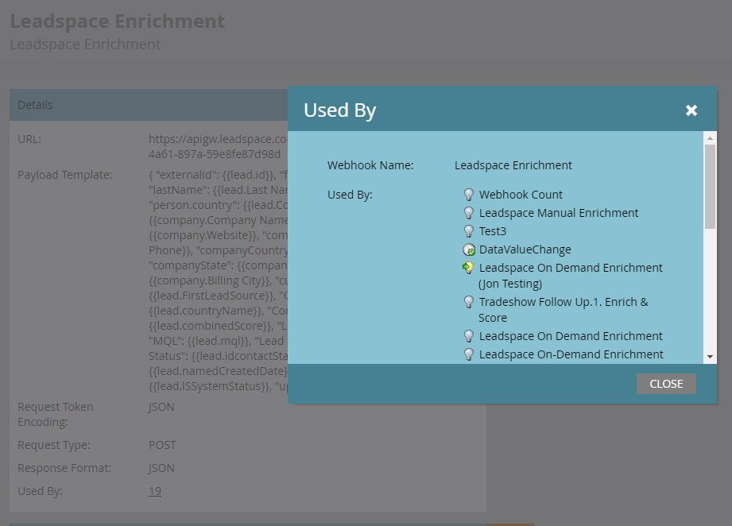The width and height of the screenshot is (732, 526).
Task: Open the Test3 campaign
Action: click(x=493, y=231)
